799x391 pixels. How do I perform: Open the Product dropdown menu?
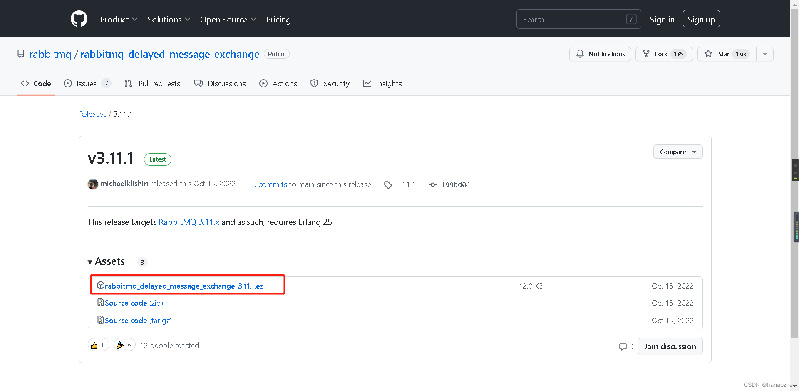tap(119, 20)
